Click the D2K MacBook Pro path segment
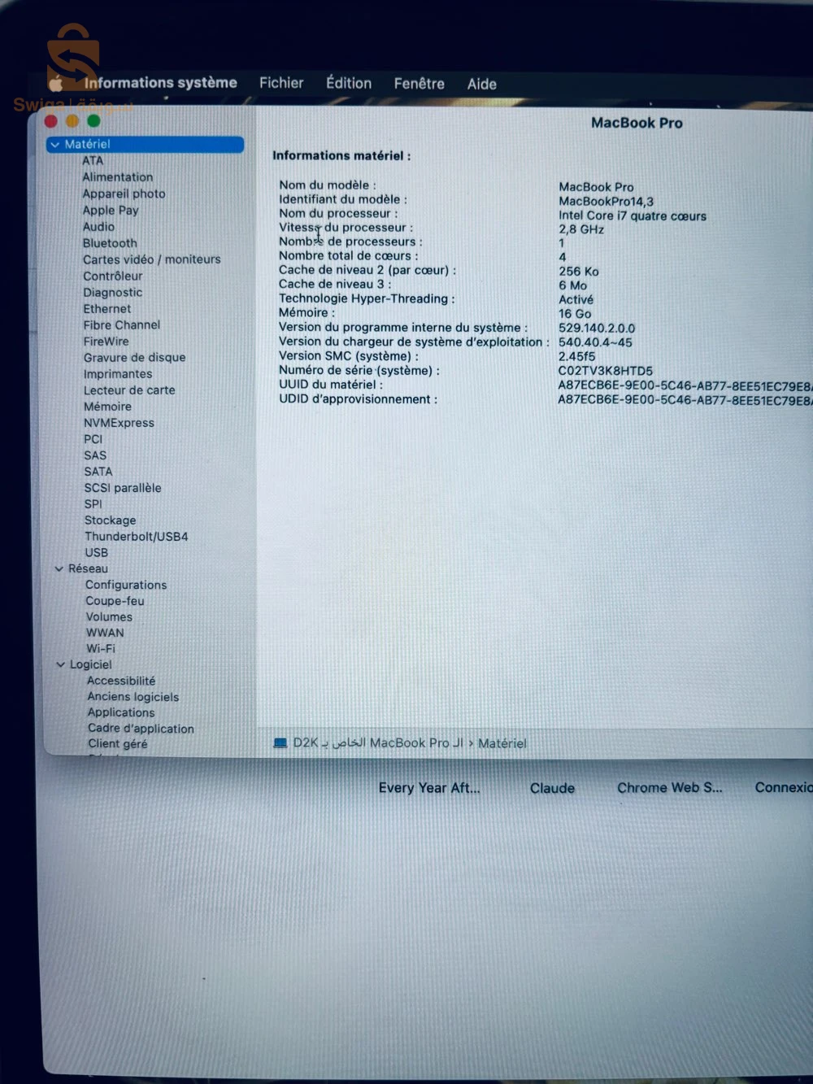 (x=378, y=743)
